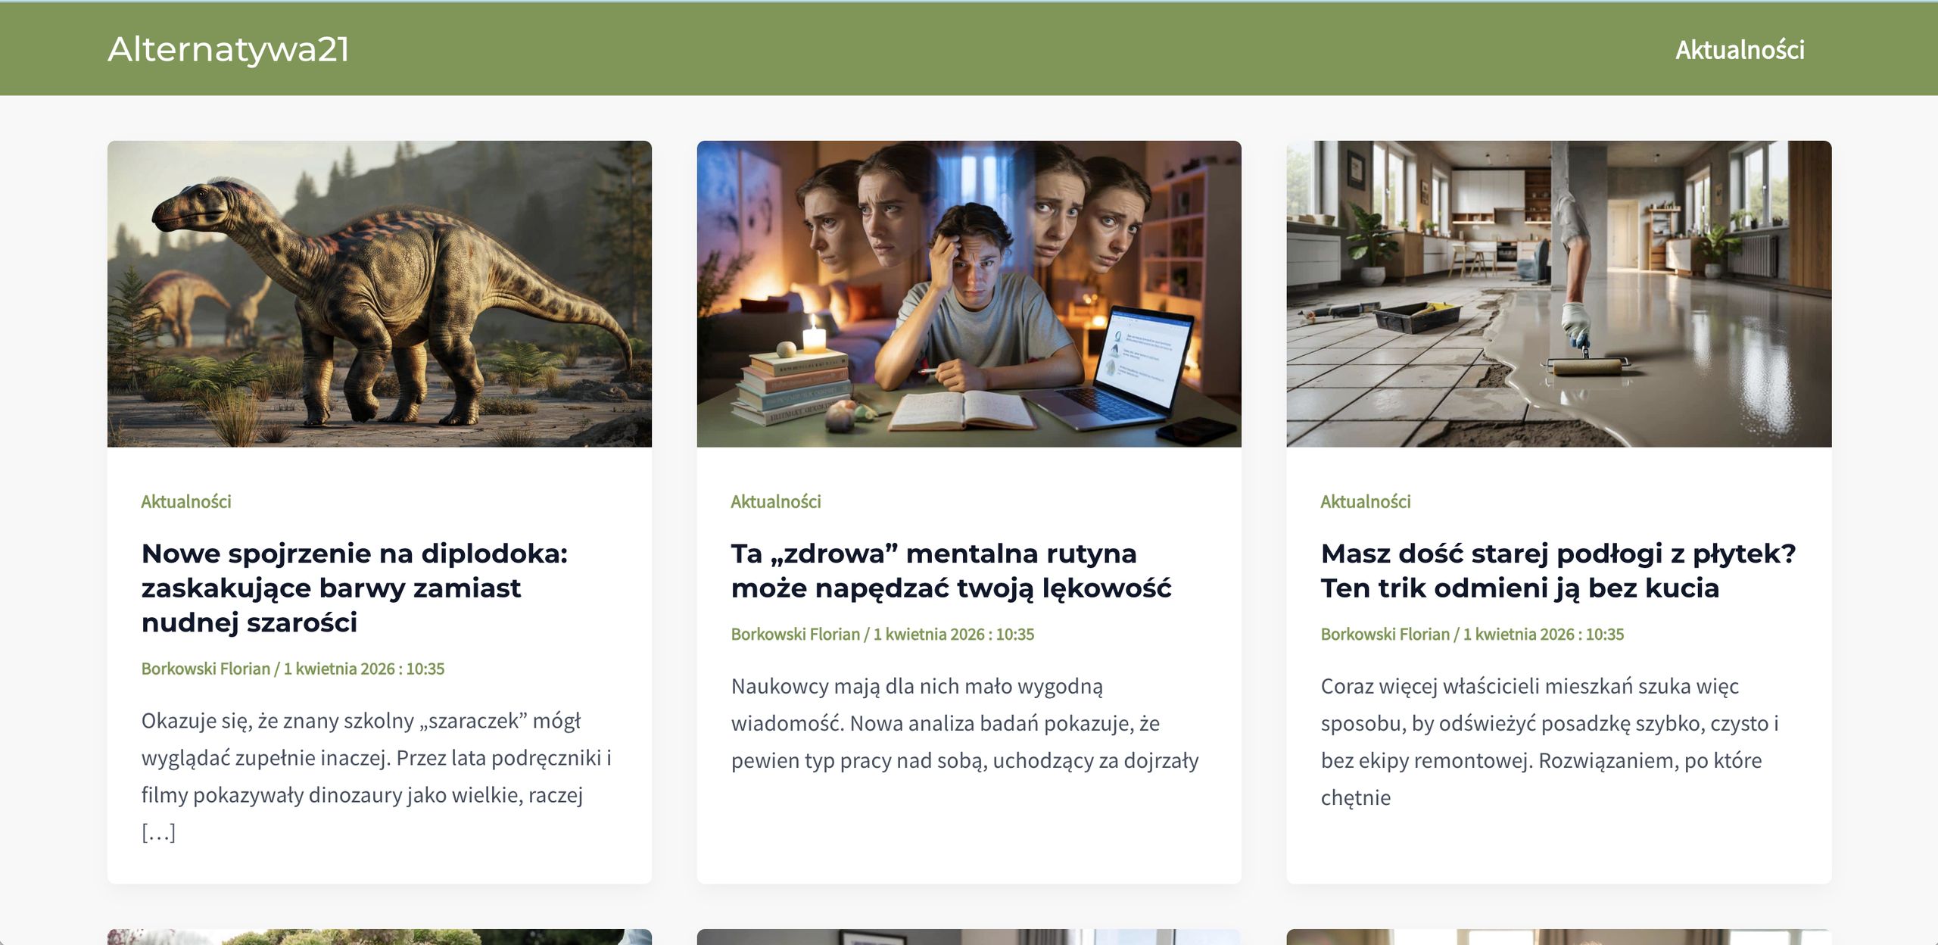Open the floor renovation article image

point(1558,294)
